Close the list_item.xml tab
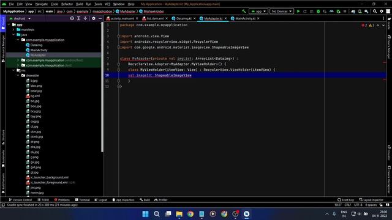Viewport: 392px width, 220px height. (167, 18)
